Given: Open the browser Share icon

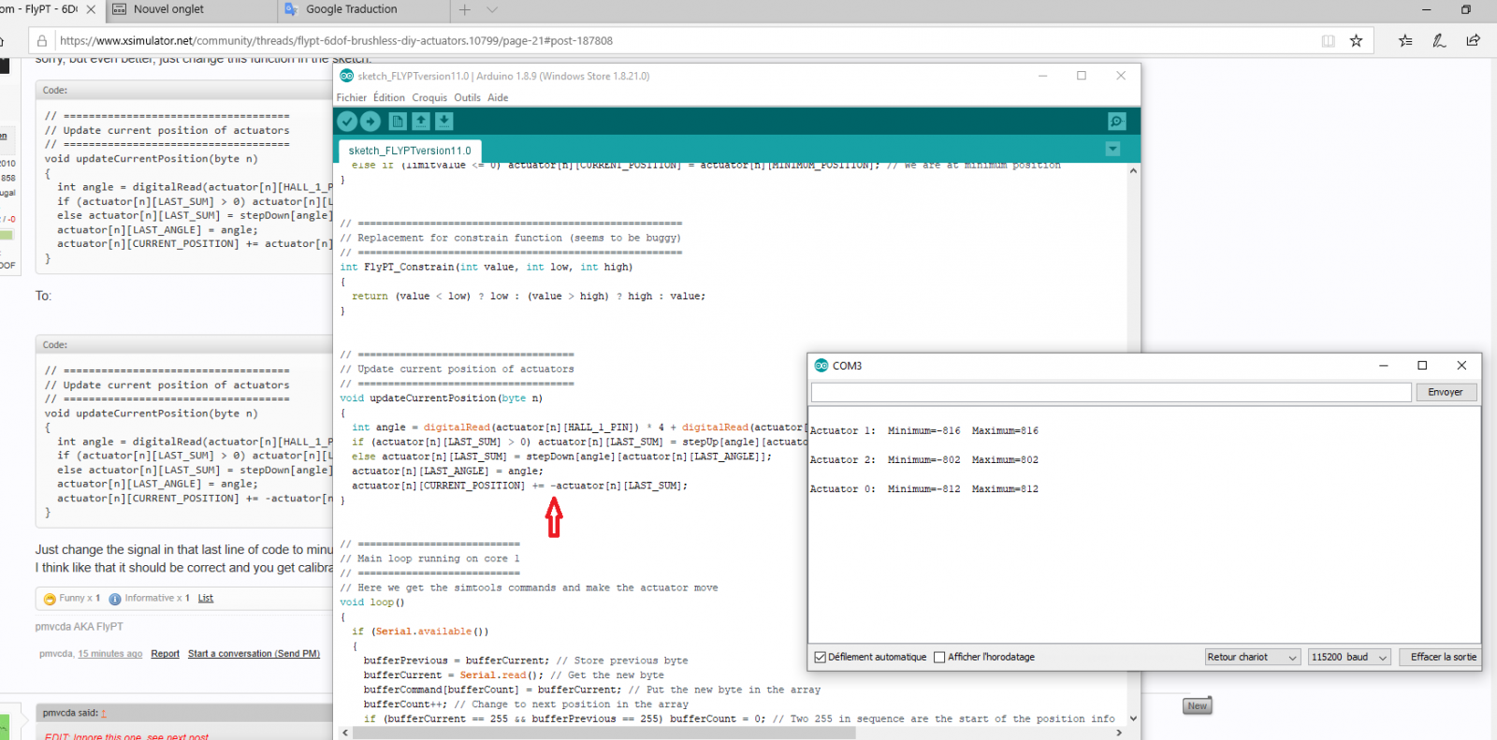Looking at the screenshot, I should point(1473,41).
